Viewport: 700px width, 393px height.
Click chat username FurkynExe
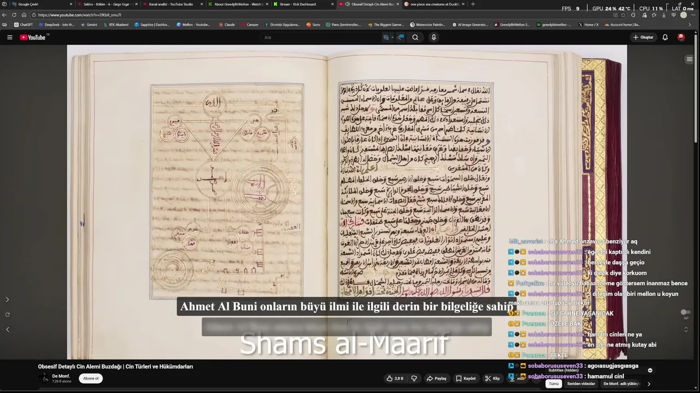[x=530, y=283]
